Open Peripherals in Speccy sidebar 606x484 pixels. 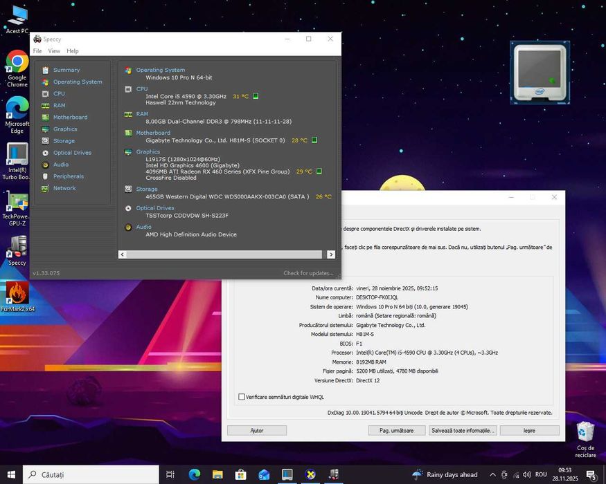click(69, 176)
